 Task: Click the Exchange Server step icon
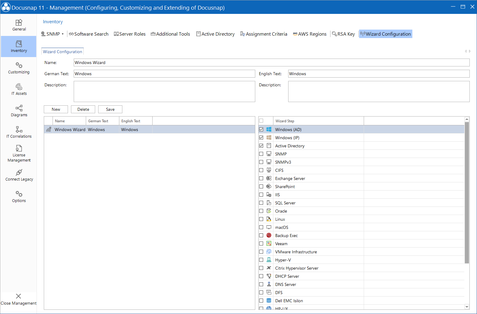pyautogui.click(x=269, y=178)
